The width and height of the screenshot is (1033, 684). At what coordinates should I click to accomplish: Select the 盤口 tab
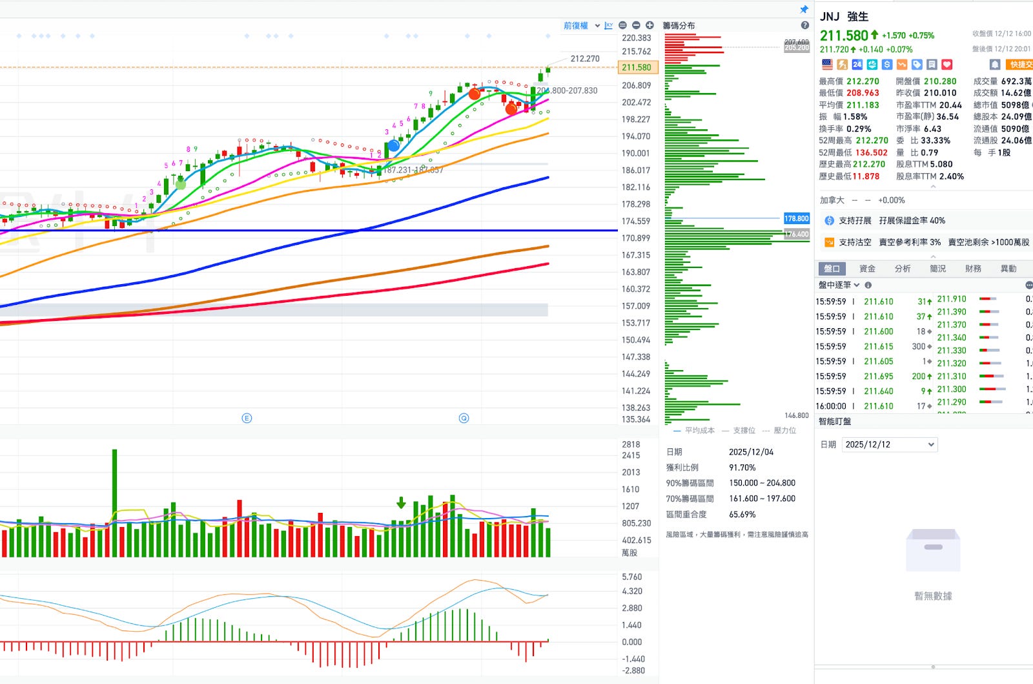[x=832, y=269]
